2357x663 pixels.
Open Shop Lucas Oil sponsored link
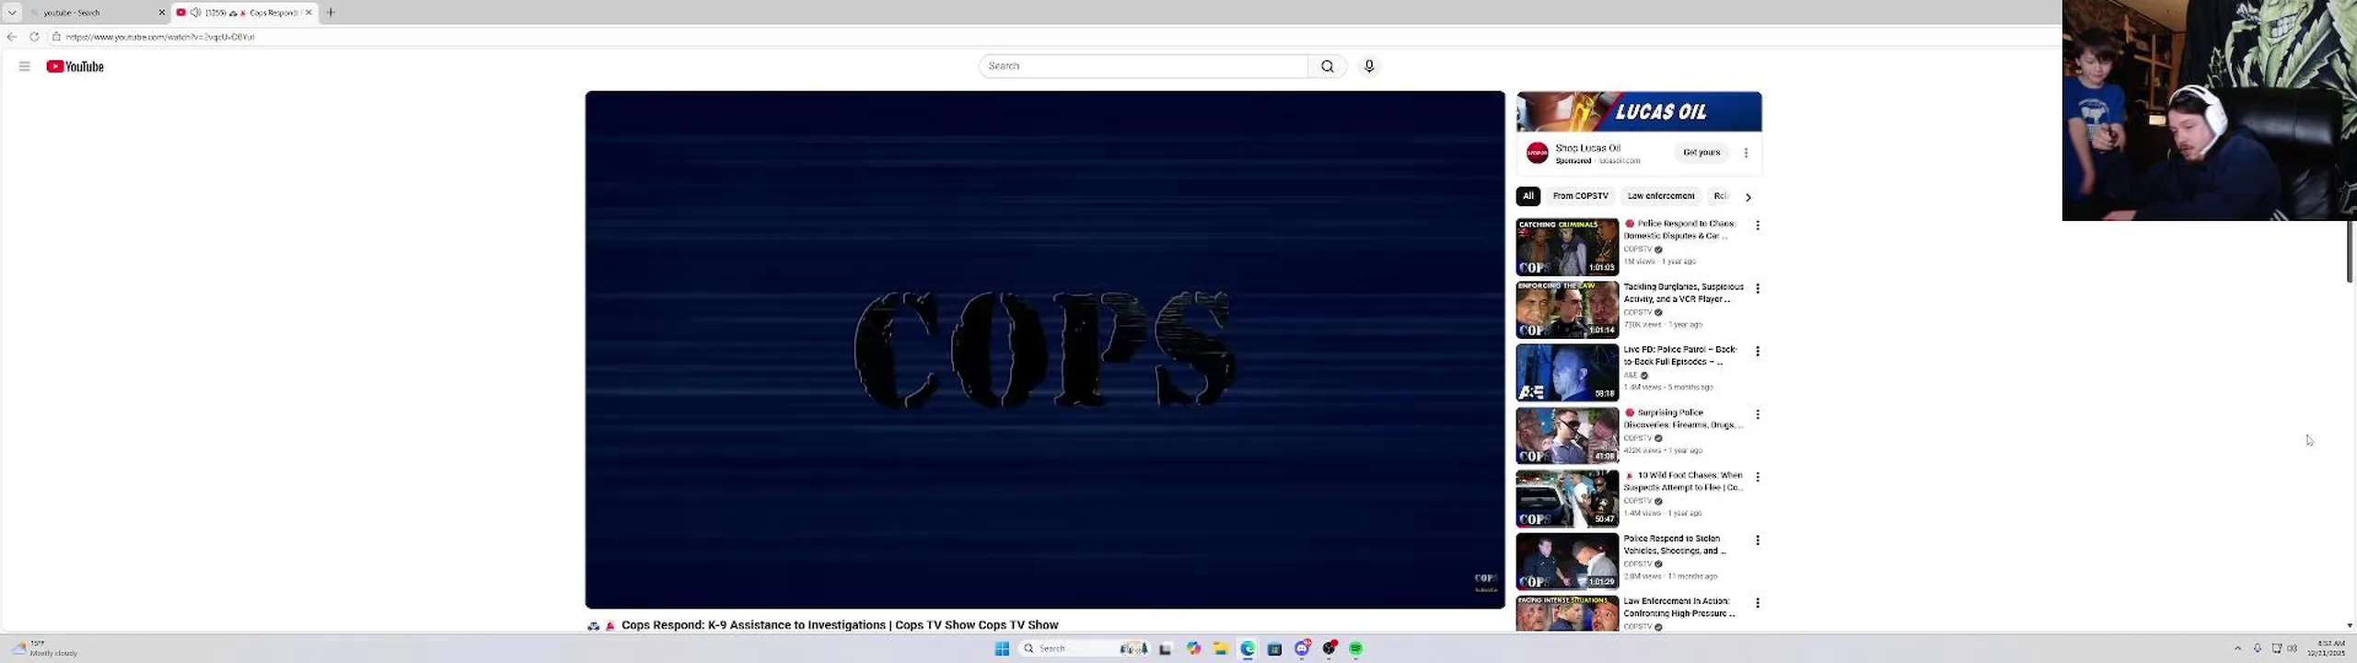pyautogui.click(x=1587, y=148)
